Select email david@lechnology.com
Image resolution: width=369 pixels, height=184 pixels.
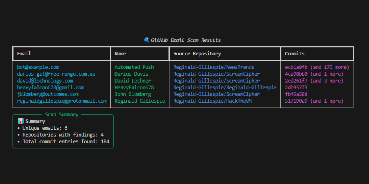pos(45,80)
